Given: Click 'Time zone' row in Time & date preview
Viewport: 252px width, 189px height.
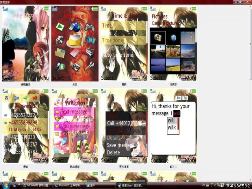Looking at the screenshot, I should coord(123,40).
